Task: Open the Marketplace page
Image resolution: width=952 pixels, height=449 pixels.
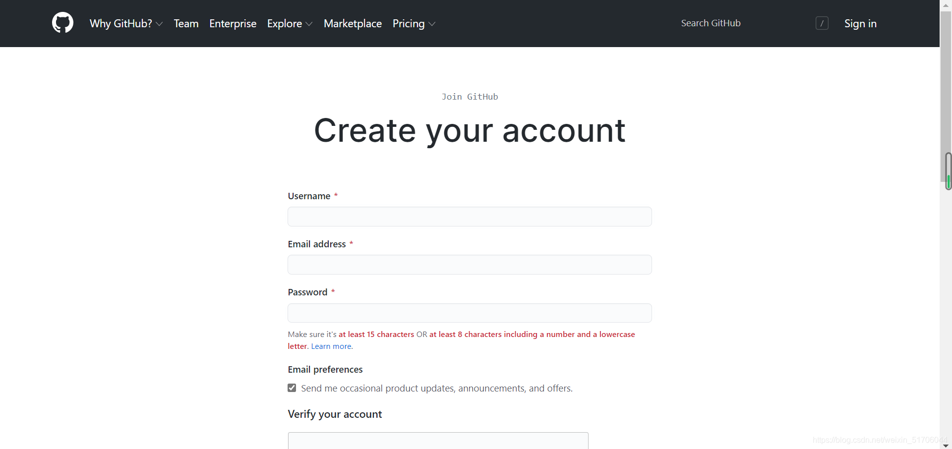Action: [353, 23]
